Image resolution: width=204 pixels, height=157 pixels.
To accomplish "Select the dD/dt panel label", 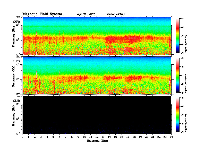I will [16, 61].
